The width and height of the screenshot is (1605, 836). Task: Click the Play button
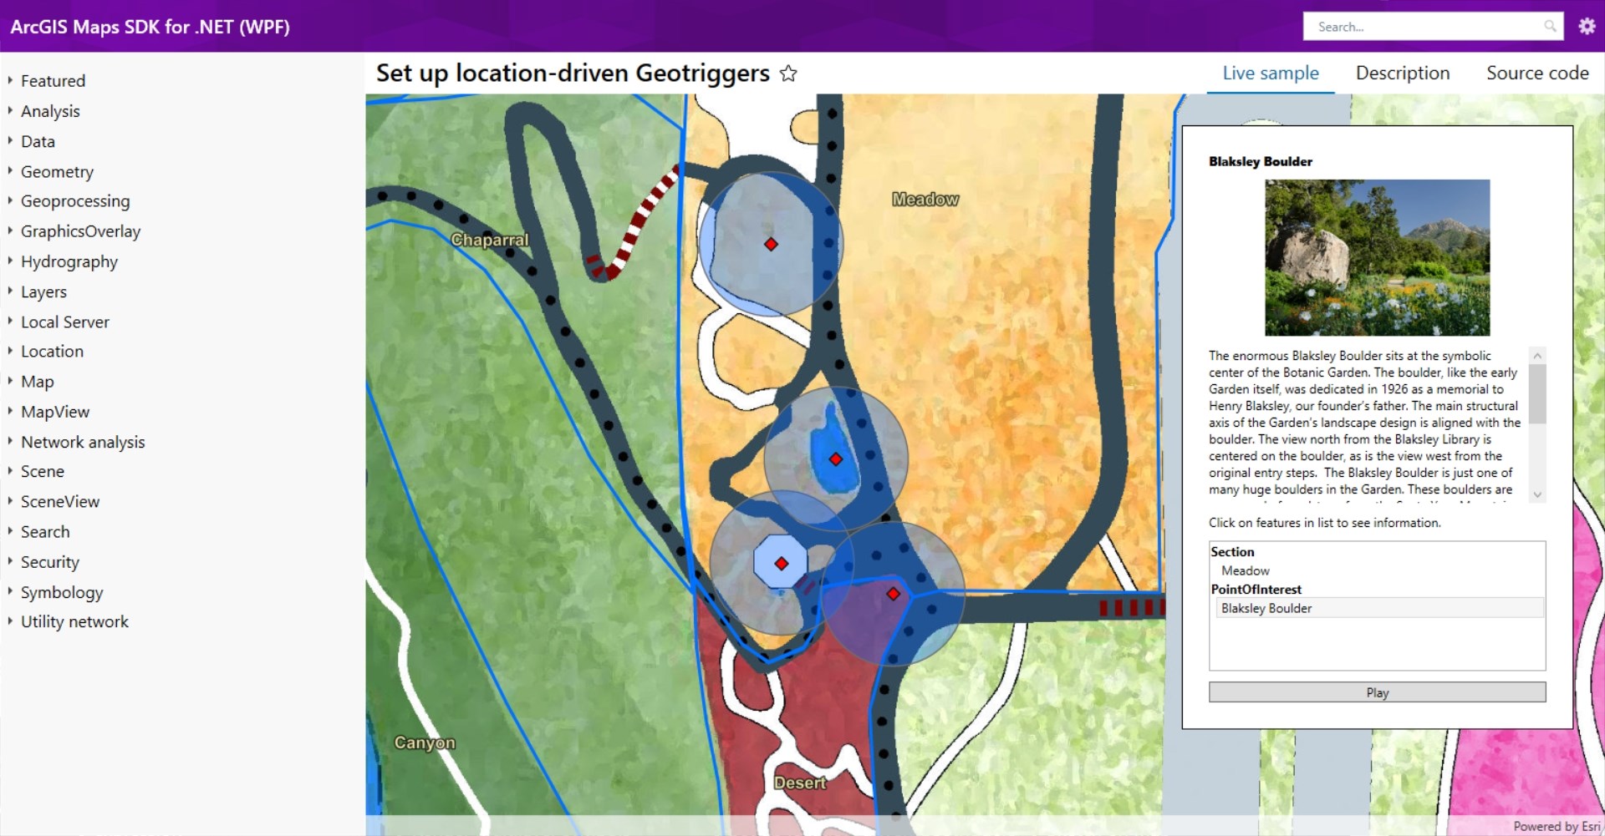(x=1377, y=692)
